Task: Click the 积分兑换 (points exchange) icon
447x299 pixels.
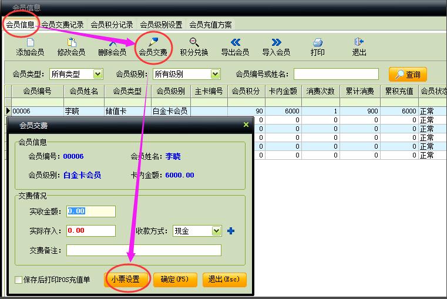Action: click(x=194, y=47)
